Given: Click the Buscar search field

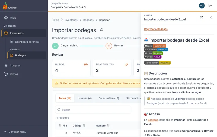Looking at the screenshot, I should pyautogui.click(x=93, y=110).
